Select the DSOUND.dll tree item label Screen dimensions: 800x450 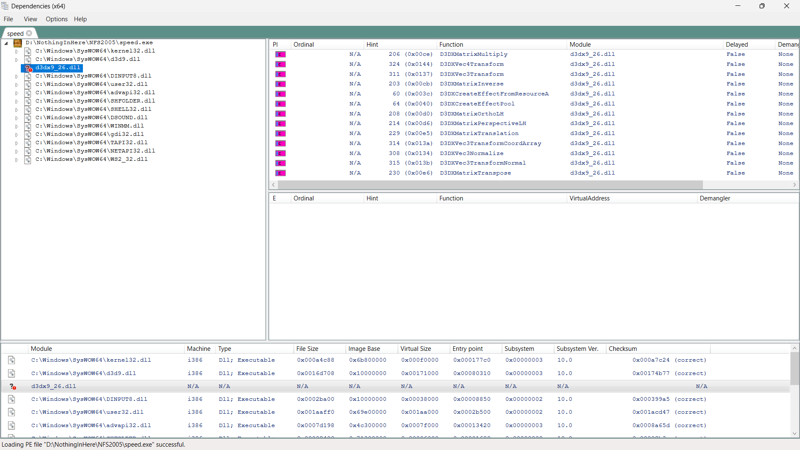point(92,117)
